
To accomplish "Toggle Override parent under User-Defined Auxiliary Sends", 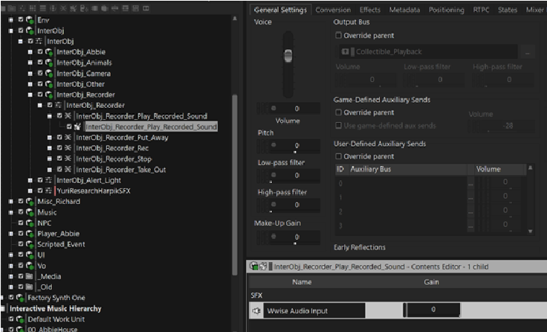I will click(338, 156).
